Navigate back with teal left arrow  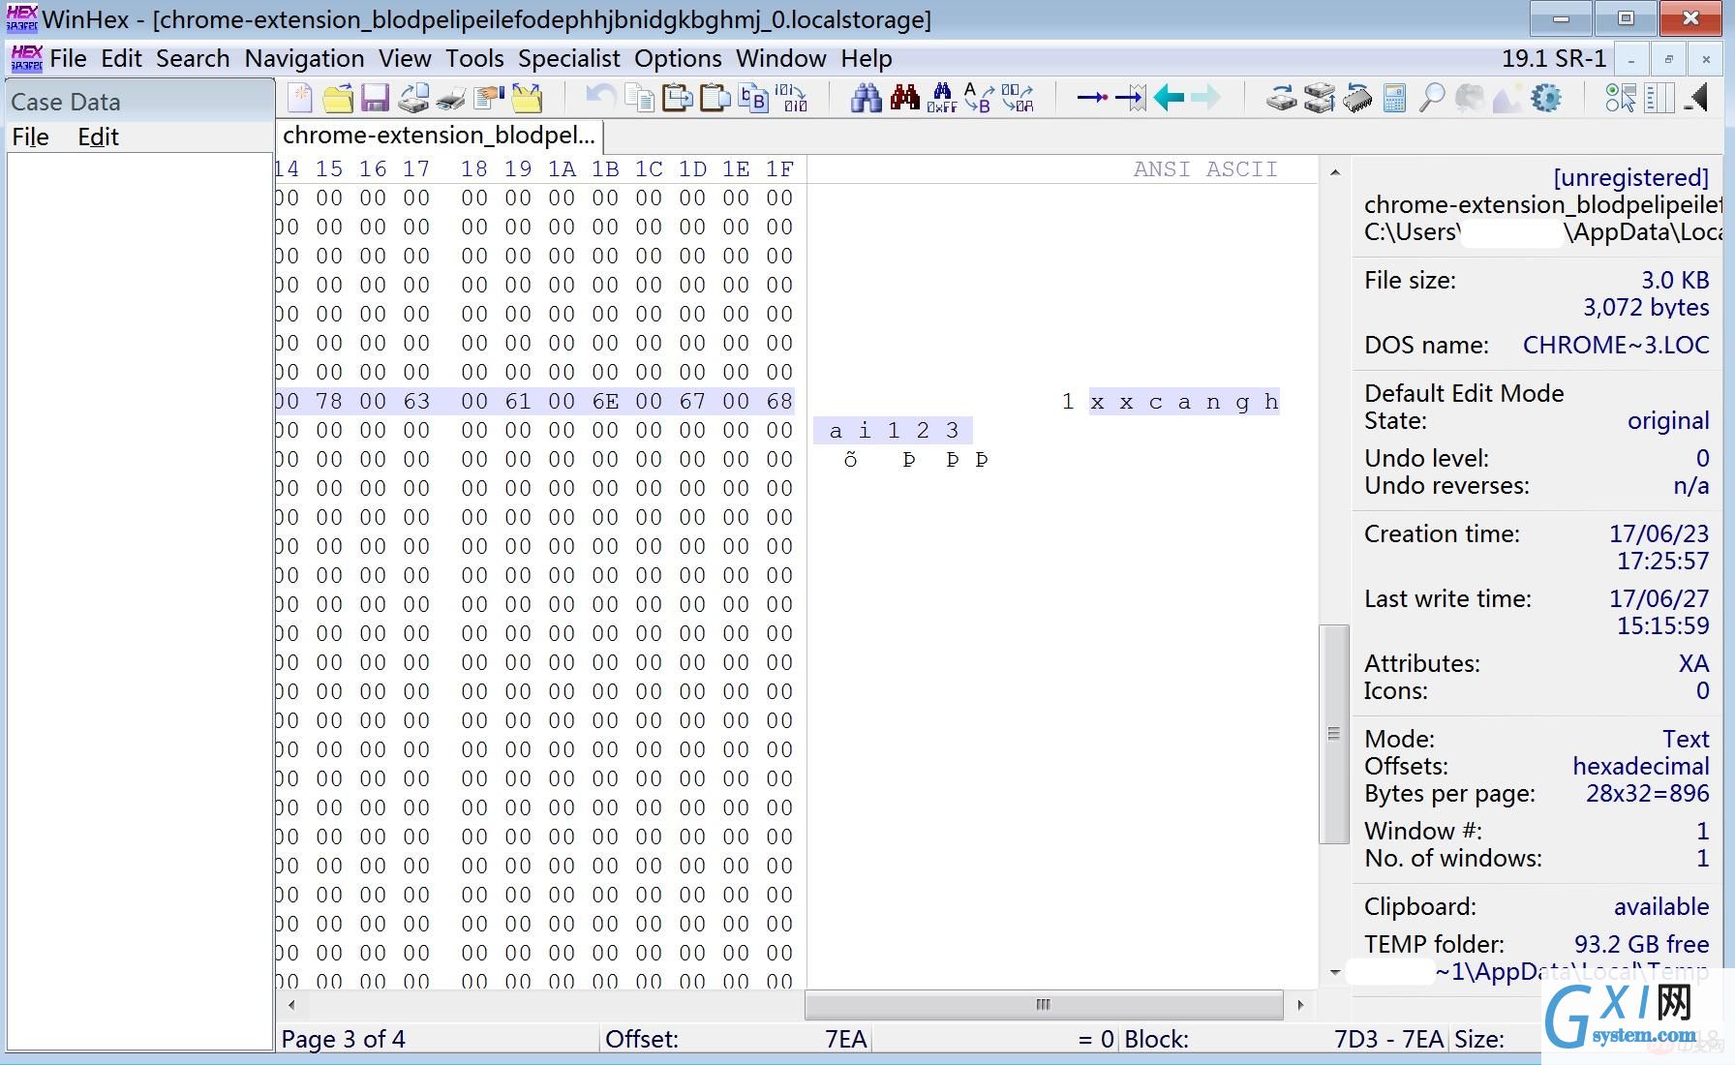tap(1169, 98)
